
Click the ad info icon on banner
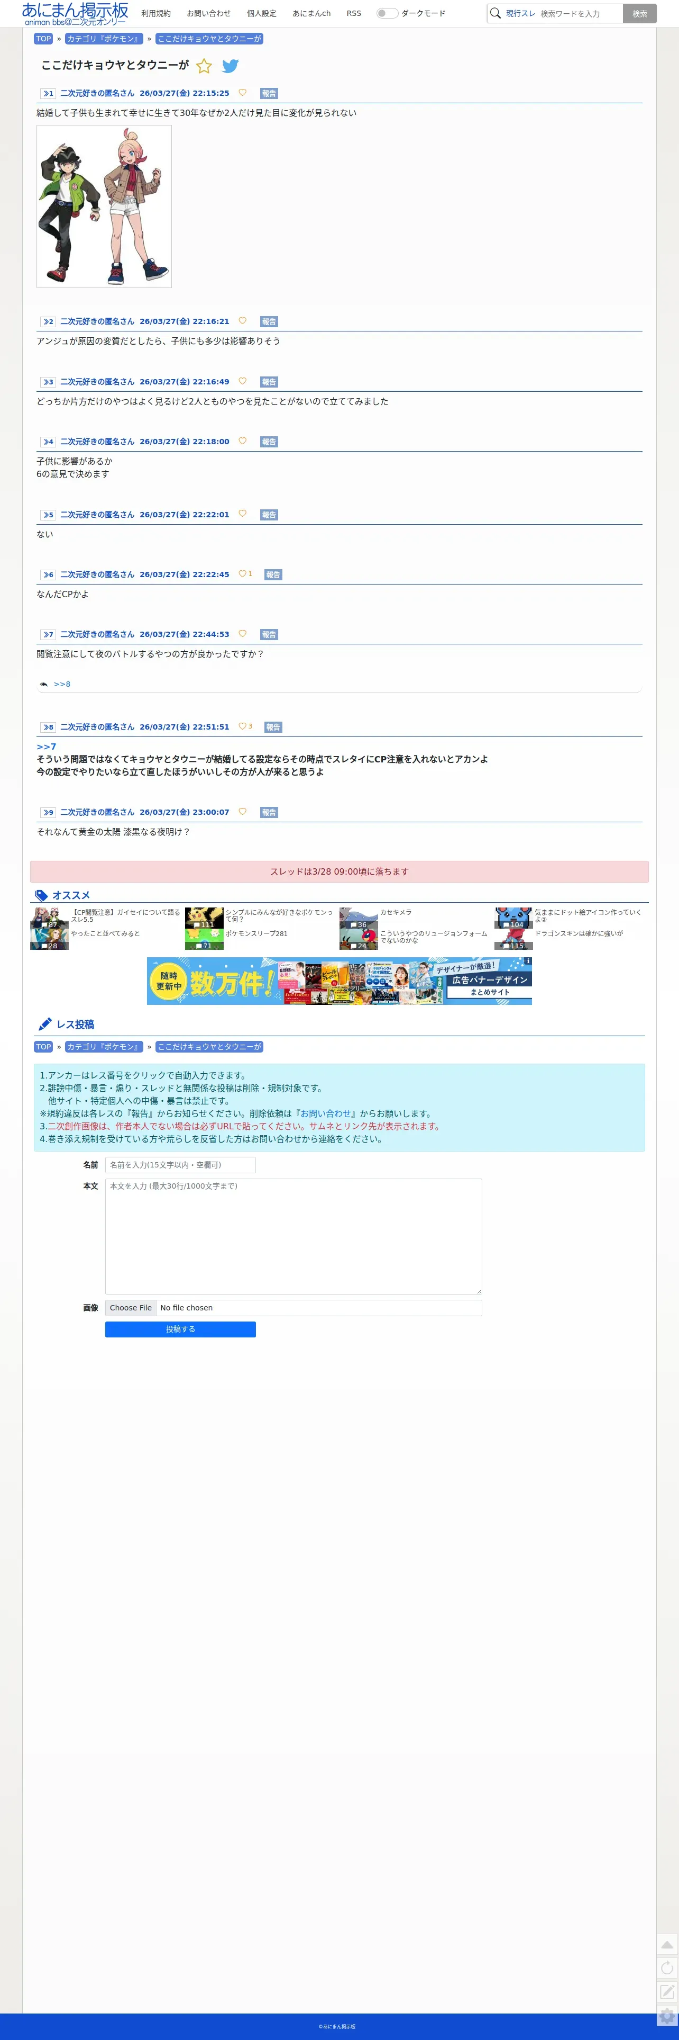pos(528,961)
